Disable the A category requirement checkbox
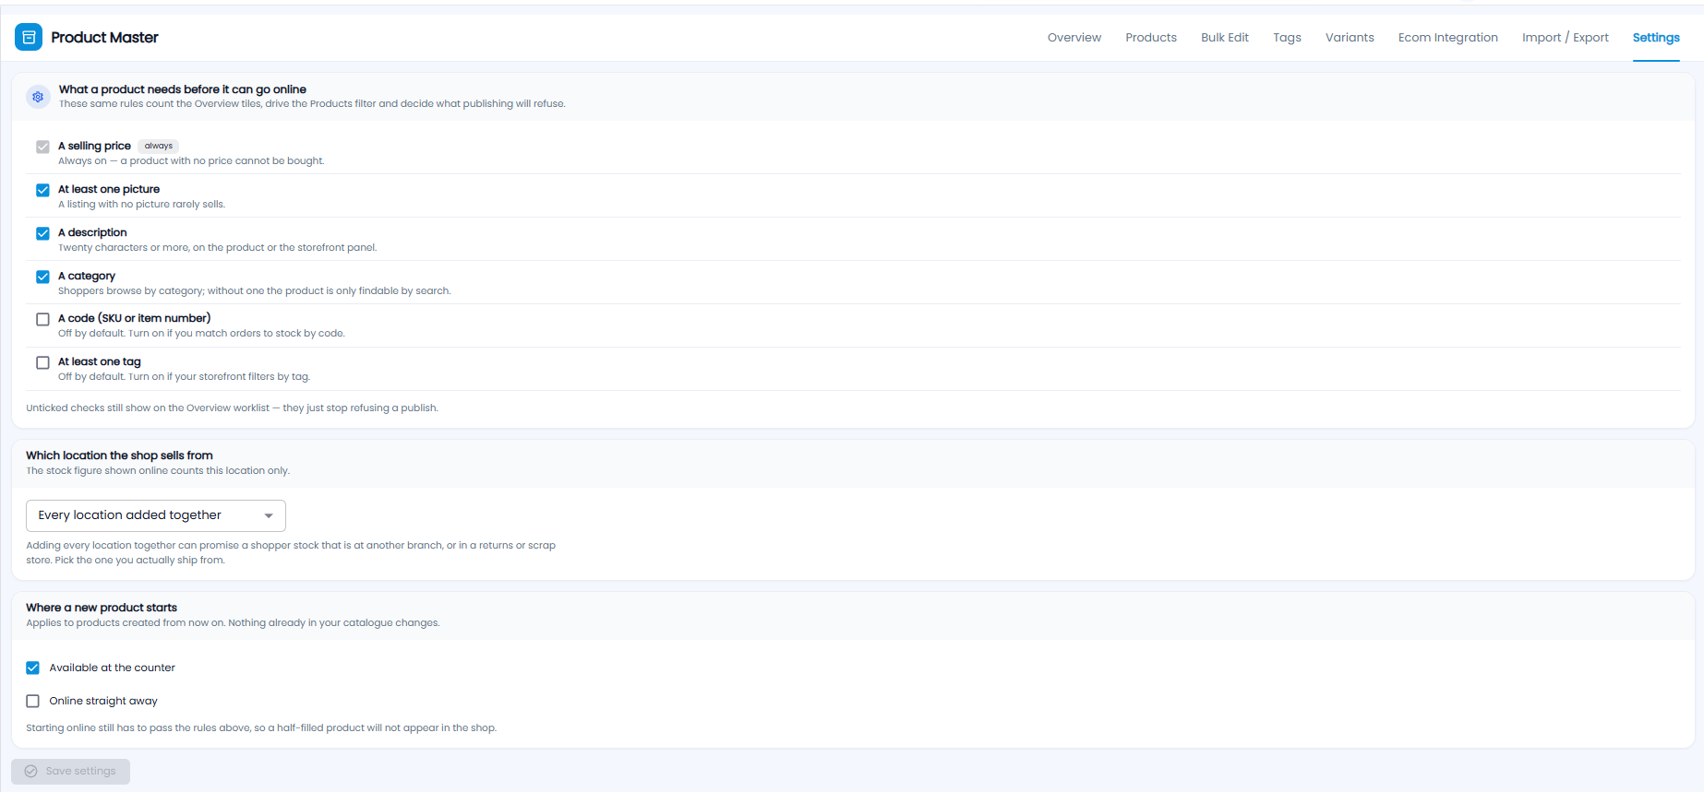Image resolution: width=1704 pixels, height=792 pixels. click(42, 277)
